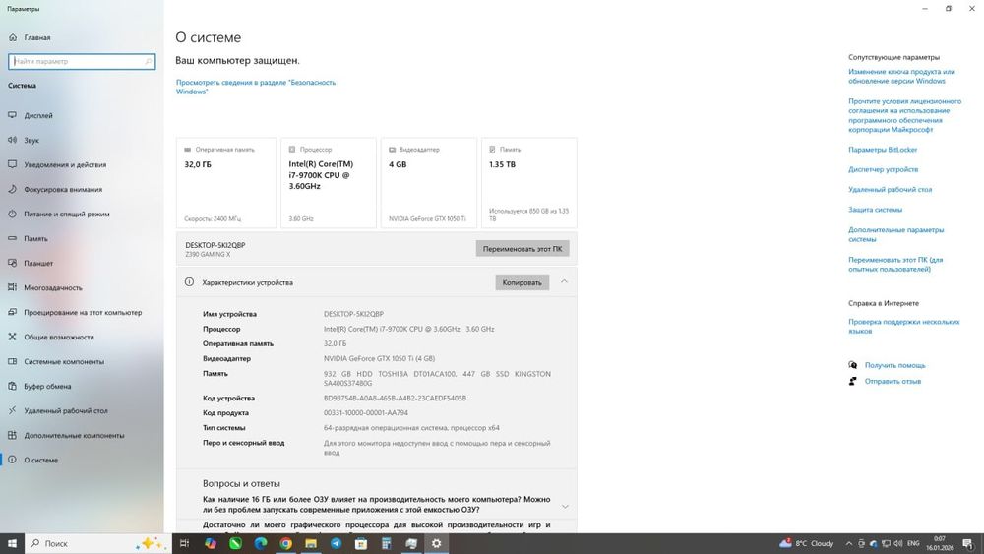Click the Оперативная память 32,0 ГБ card

pos(226,183)
